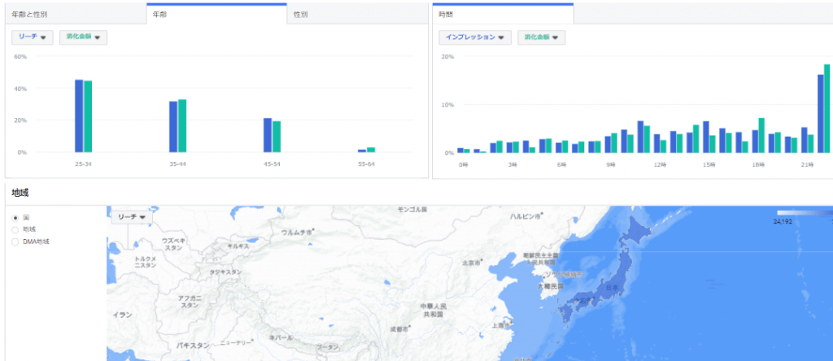Open the 性別 tab
This screenshot has height=361, width=833.
point(300,15)
